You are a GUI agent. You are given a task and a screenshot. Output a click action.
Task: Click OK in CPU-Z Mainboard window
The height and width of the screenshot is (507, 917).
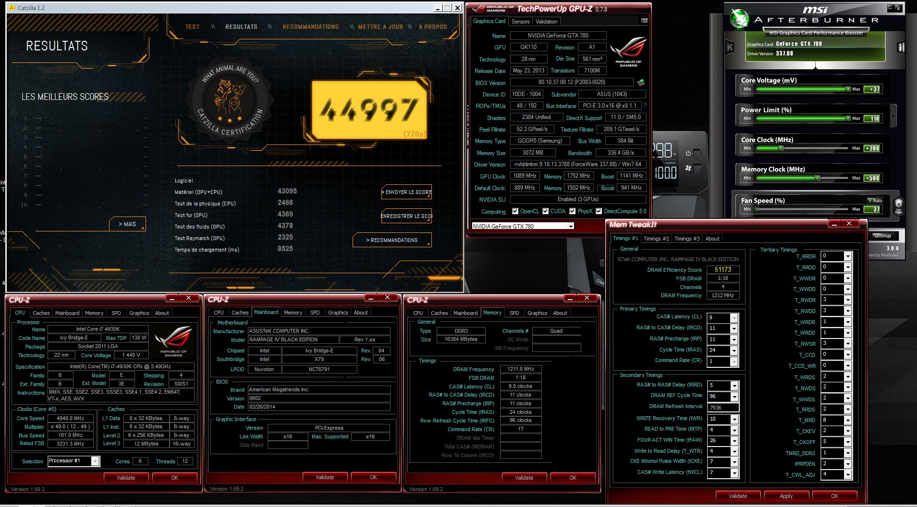coord(373,477)
